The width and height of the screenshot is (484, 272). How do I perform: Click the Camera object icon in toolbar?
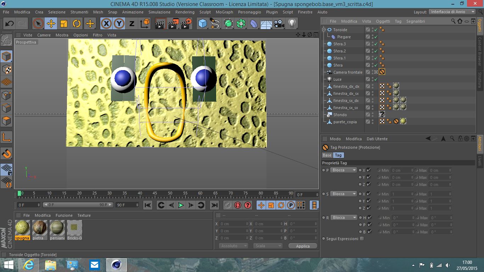pos(279,24)
